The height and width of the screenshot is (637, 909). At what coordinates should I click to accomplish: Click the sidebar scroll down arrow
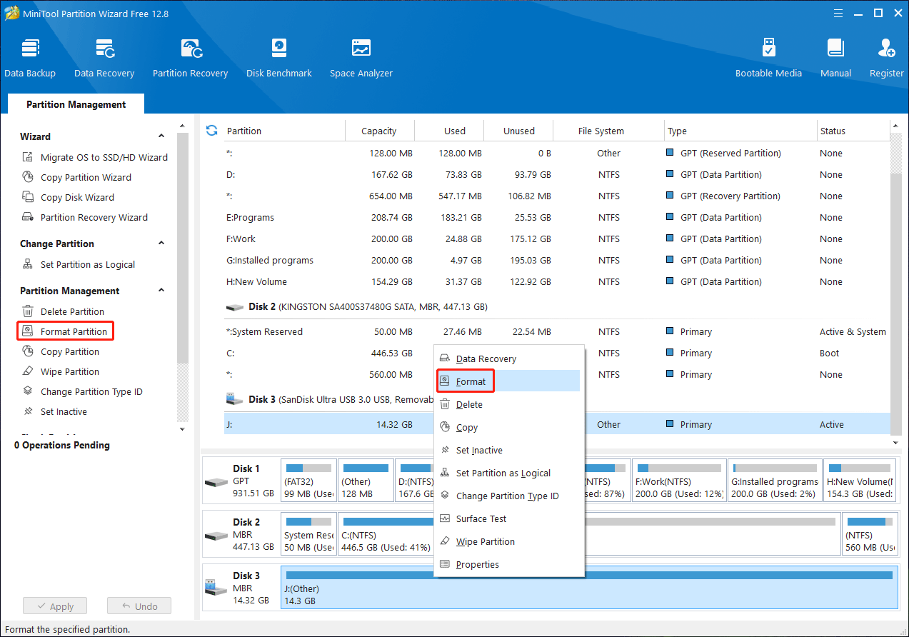coord(182,429)
